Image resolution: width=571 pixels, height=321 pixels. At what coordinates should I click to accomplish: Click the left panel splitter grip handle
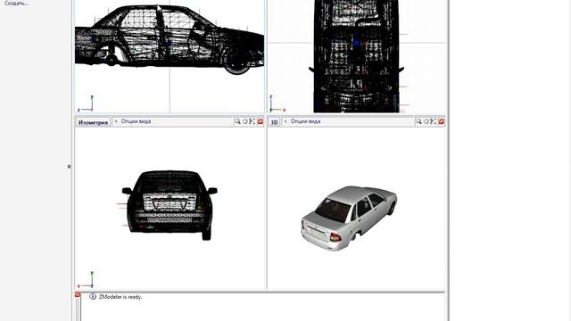(x=69, y=167)
